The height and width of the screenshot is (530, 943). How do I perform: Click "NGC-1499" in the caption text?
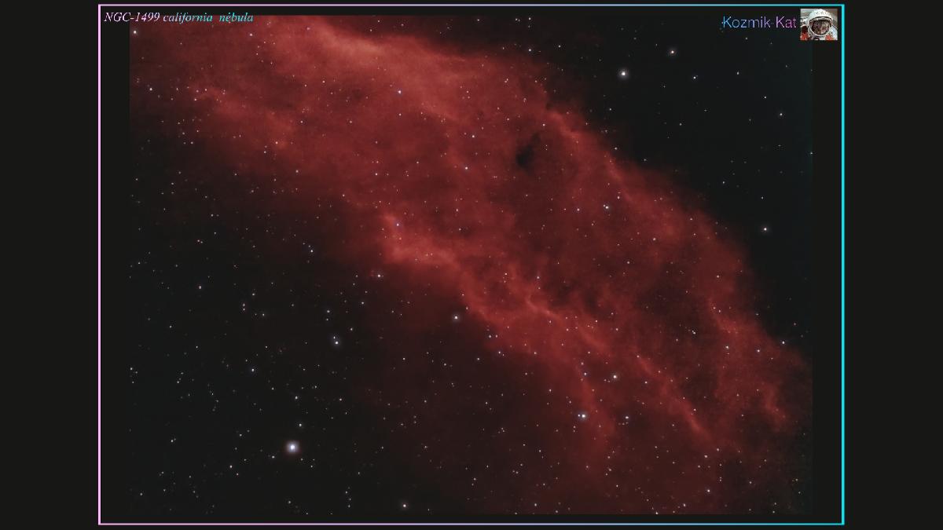(x=132, y=17)
